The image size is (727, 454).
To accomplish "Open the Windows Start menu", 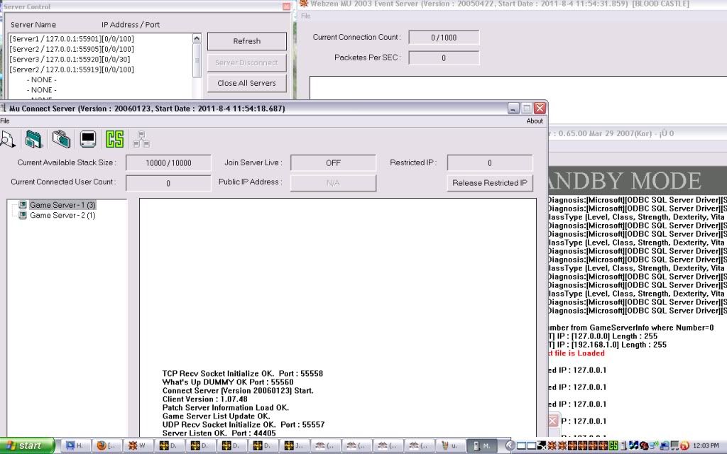I will [28, 445].
